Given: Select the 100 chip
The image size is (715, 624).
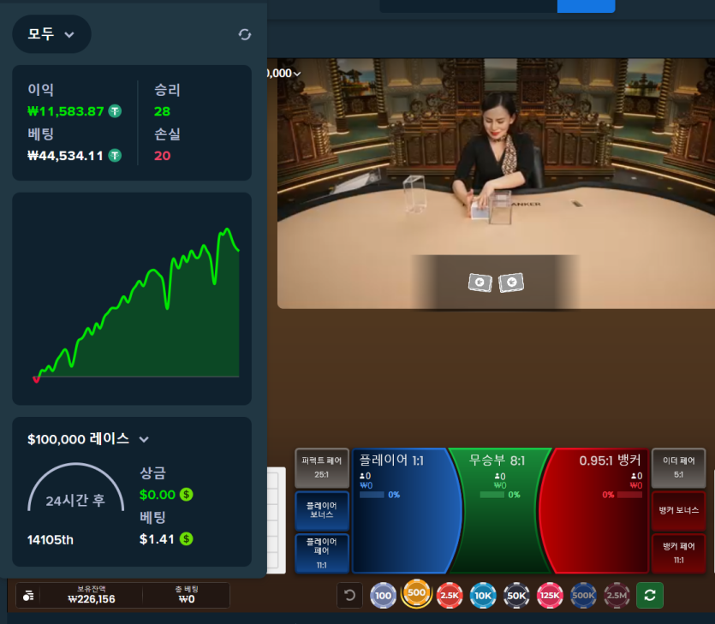Looking at the screenshot, I should pyautogui.click(x=383, y=595).
